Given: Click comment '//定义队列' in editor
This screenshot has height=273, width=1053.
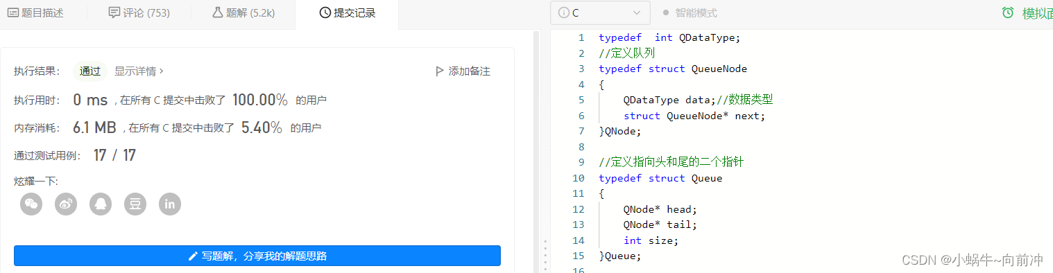Looking at the screenshot, I should click(x=626, y=53).
